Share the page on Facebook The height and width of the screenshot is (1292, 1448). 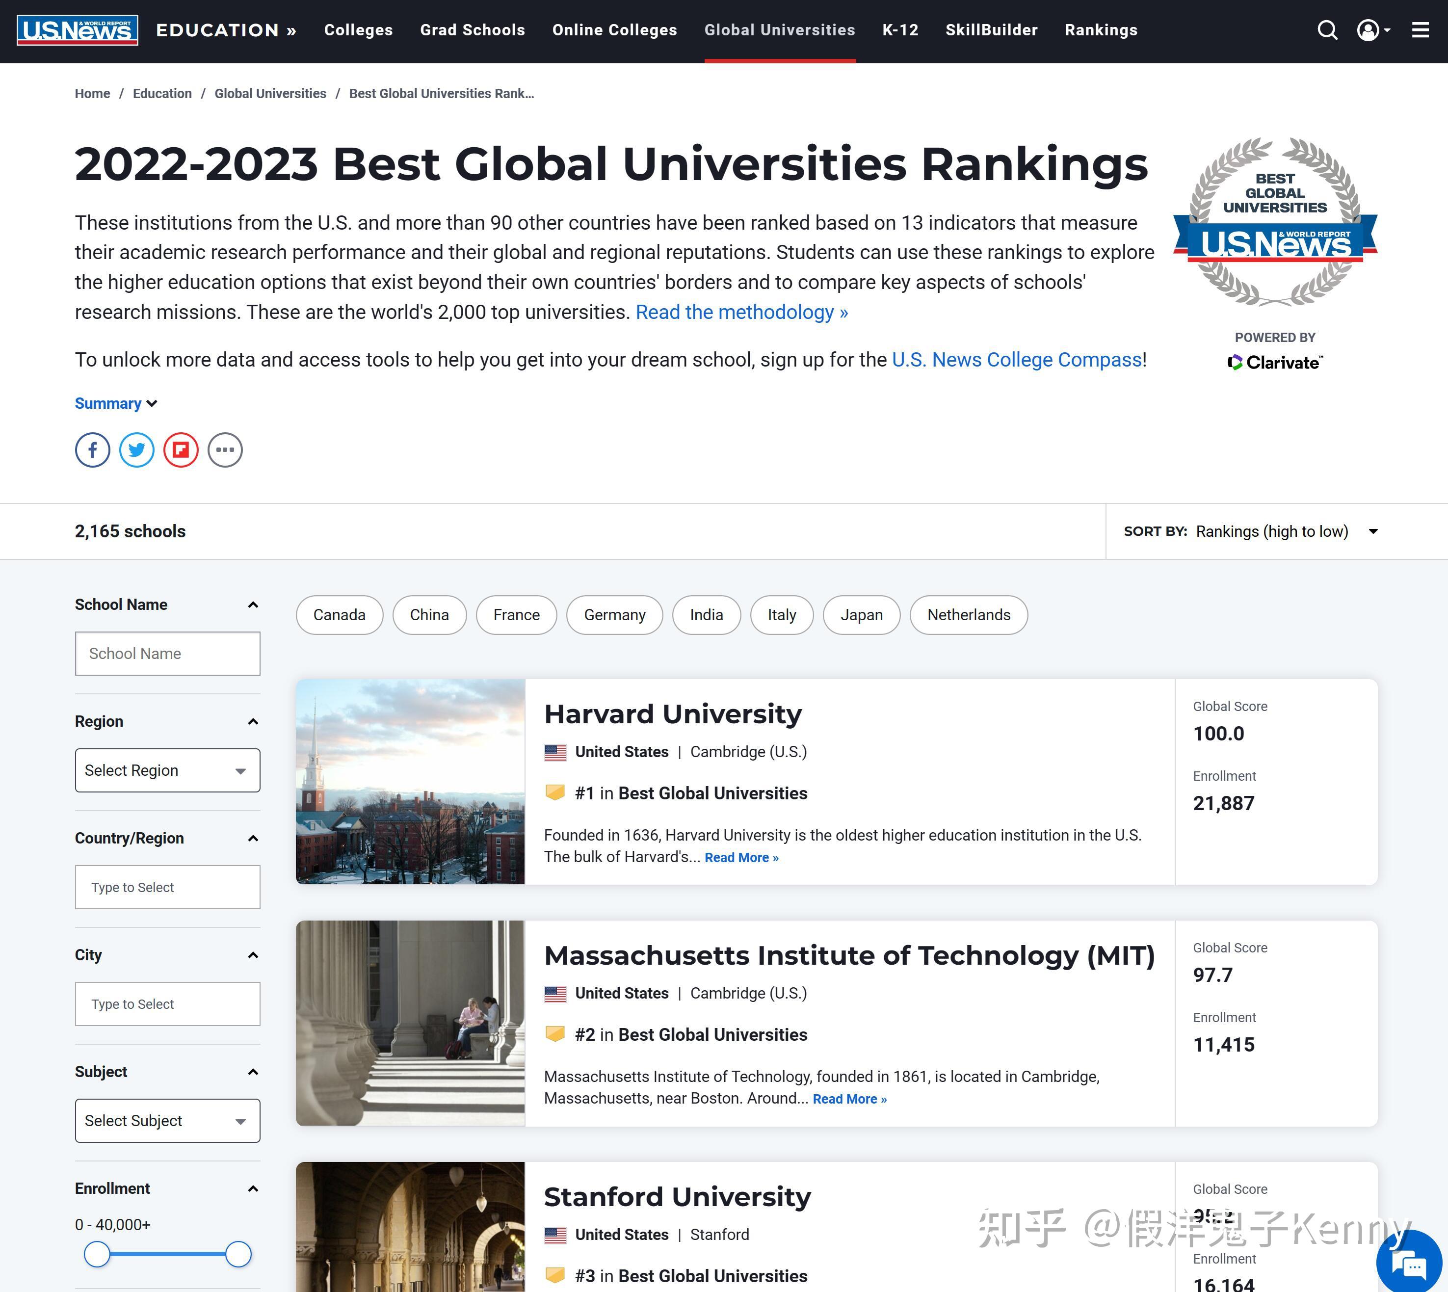pyautogui.click(x=92, y=449)
